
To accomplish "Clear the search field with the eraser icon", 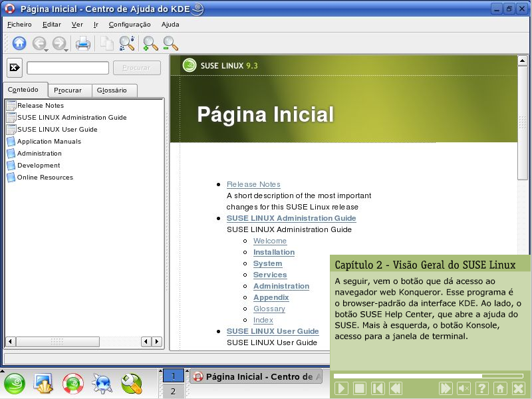I will 15,68.
